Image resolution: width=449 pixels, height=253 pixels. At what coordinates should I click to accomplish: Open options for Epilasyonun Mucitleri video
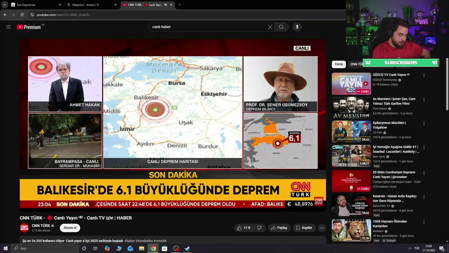point(424,124)
